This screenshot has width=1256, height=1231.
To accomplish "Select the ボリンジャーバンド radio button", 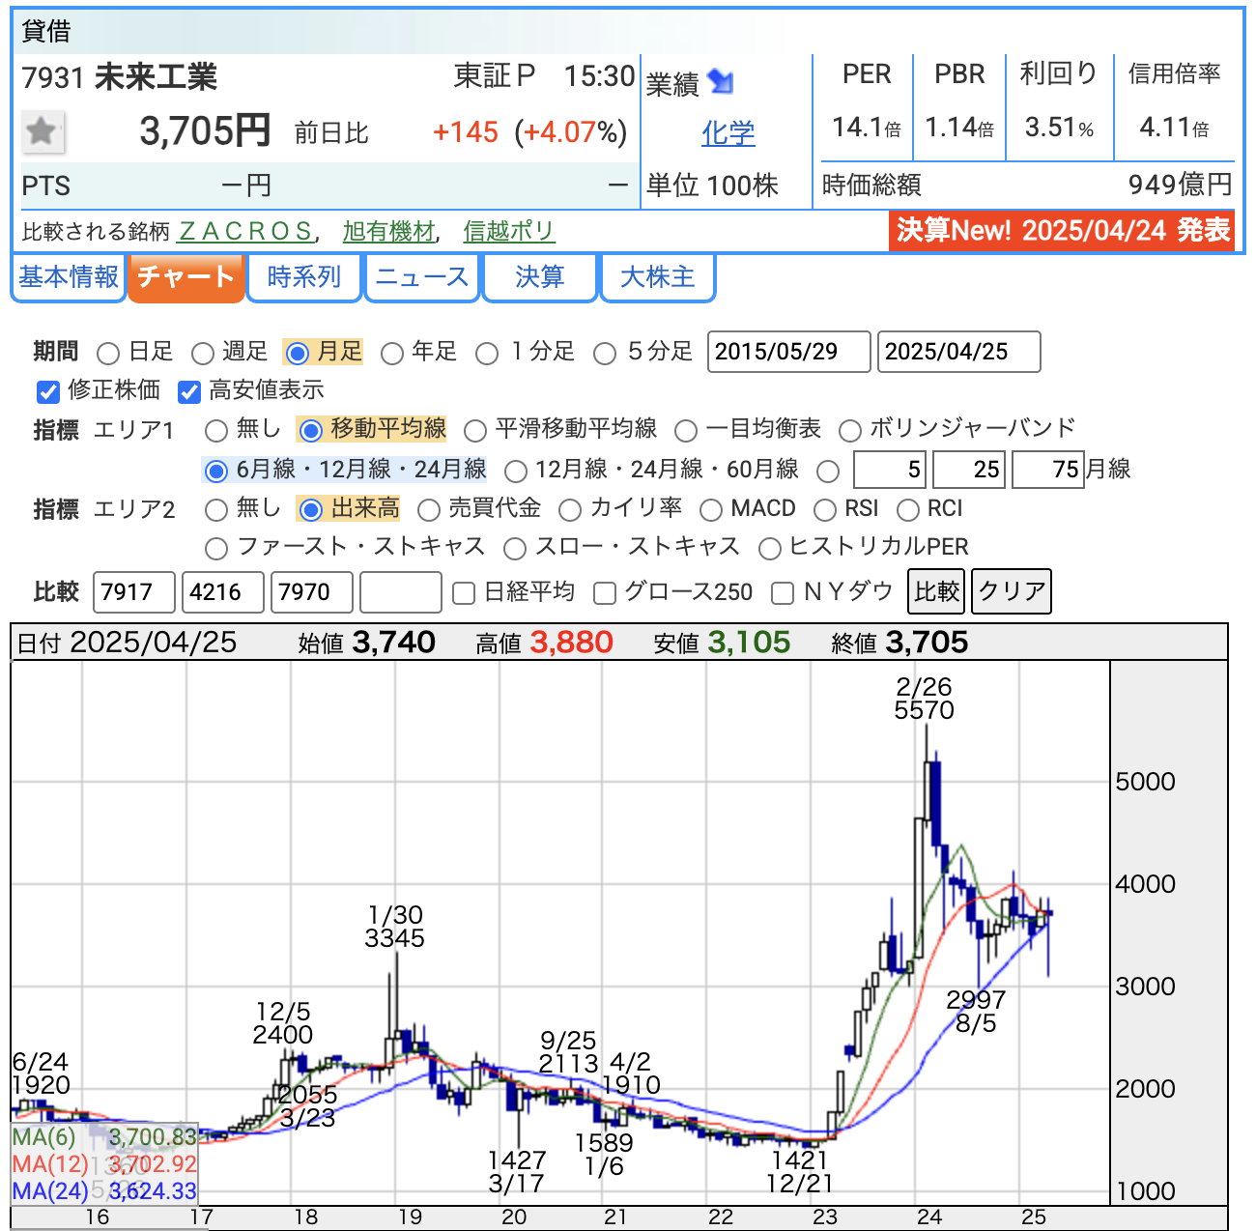I will click(850, 431).
